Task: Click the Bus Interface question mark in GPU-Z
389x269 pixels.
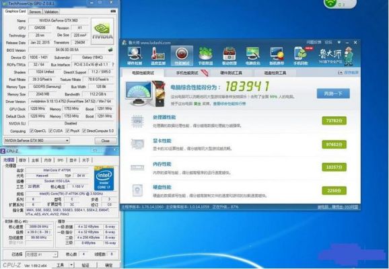Action: [113, 65]
